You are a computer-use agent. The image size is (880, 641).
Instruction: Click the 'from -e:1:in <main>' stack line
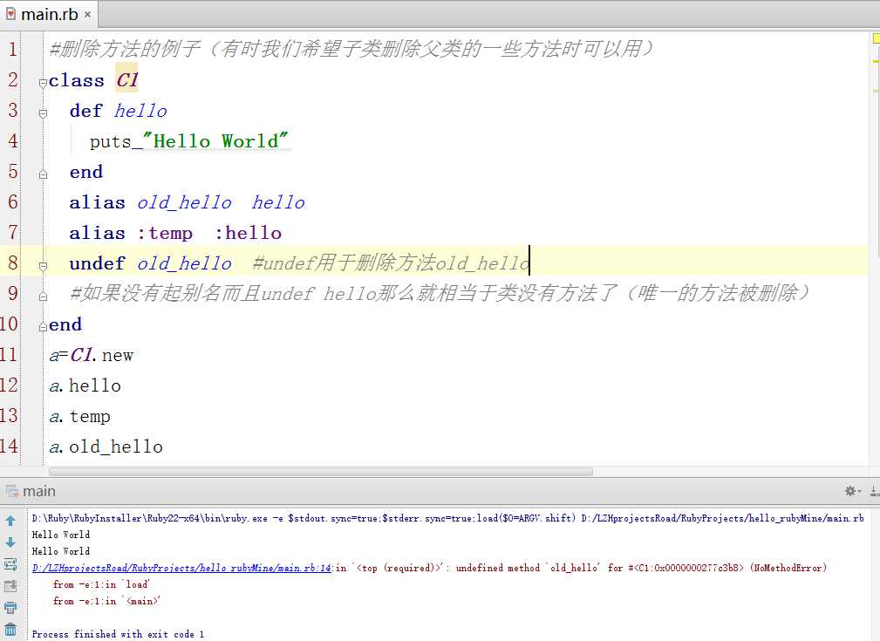pos(106,601)
